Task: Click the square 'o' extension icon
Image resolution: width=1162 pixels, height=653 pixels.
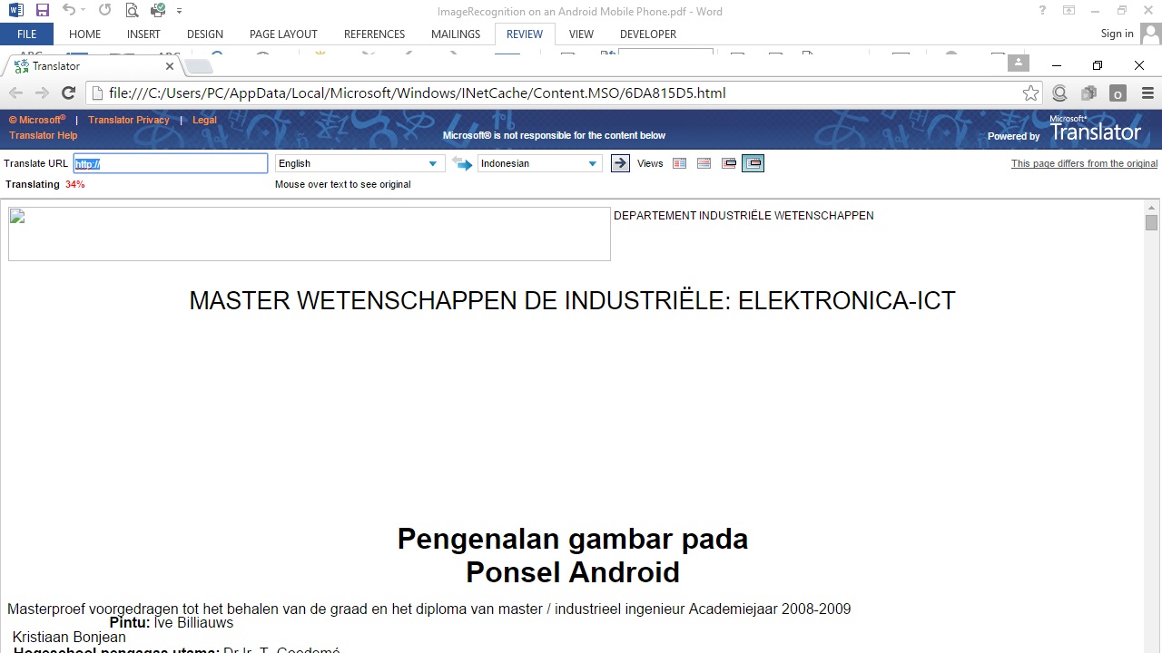Action: [x=1118, y=93]
